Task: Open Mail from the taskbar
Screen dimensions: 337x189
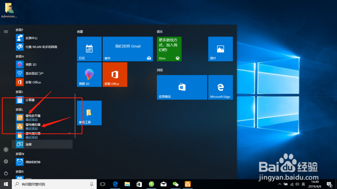Action: coord(163,184)
